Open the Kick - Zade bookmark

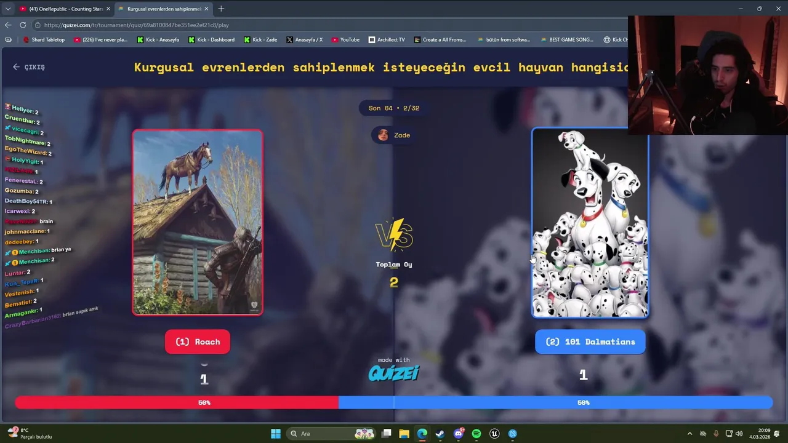260,39
